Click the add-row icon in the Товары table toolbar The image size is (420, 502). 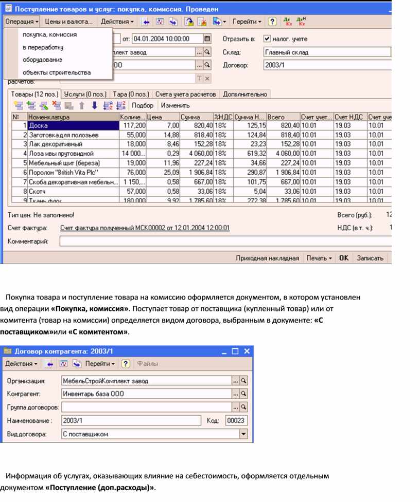(19, 105)
